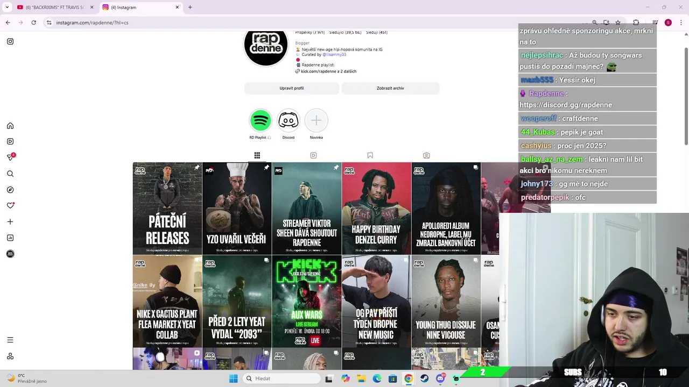Click the site info icon in address bar
The image size is (689, 387).
pyautogui.click(x=49, y=23)
